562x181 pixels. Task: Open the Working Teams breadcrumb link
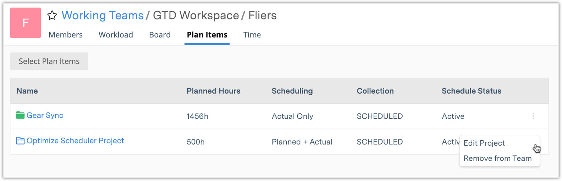tap(103, 16)
